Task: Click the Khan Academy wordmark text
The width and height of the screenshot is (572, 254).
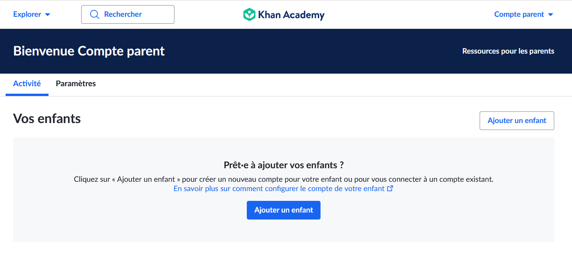Action: 291,15
